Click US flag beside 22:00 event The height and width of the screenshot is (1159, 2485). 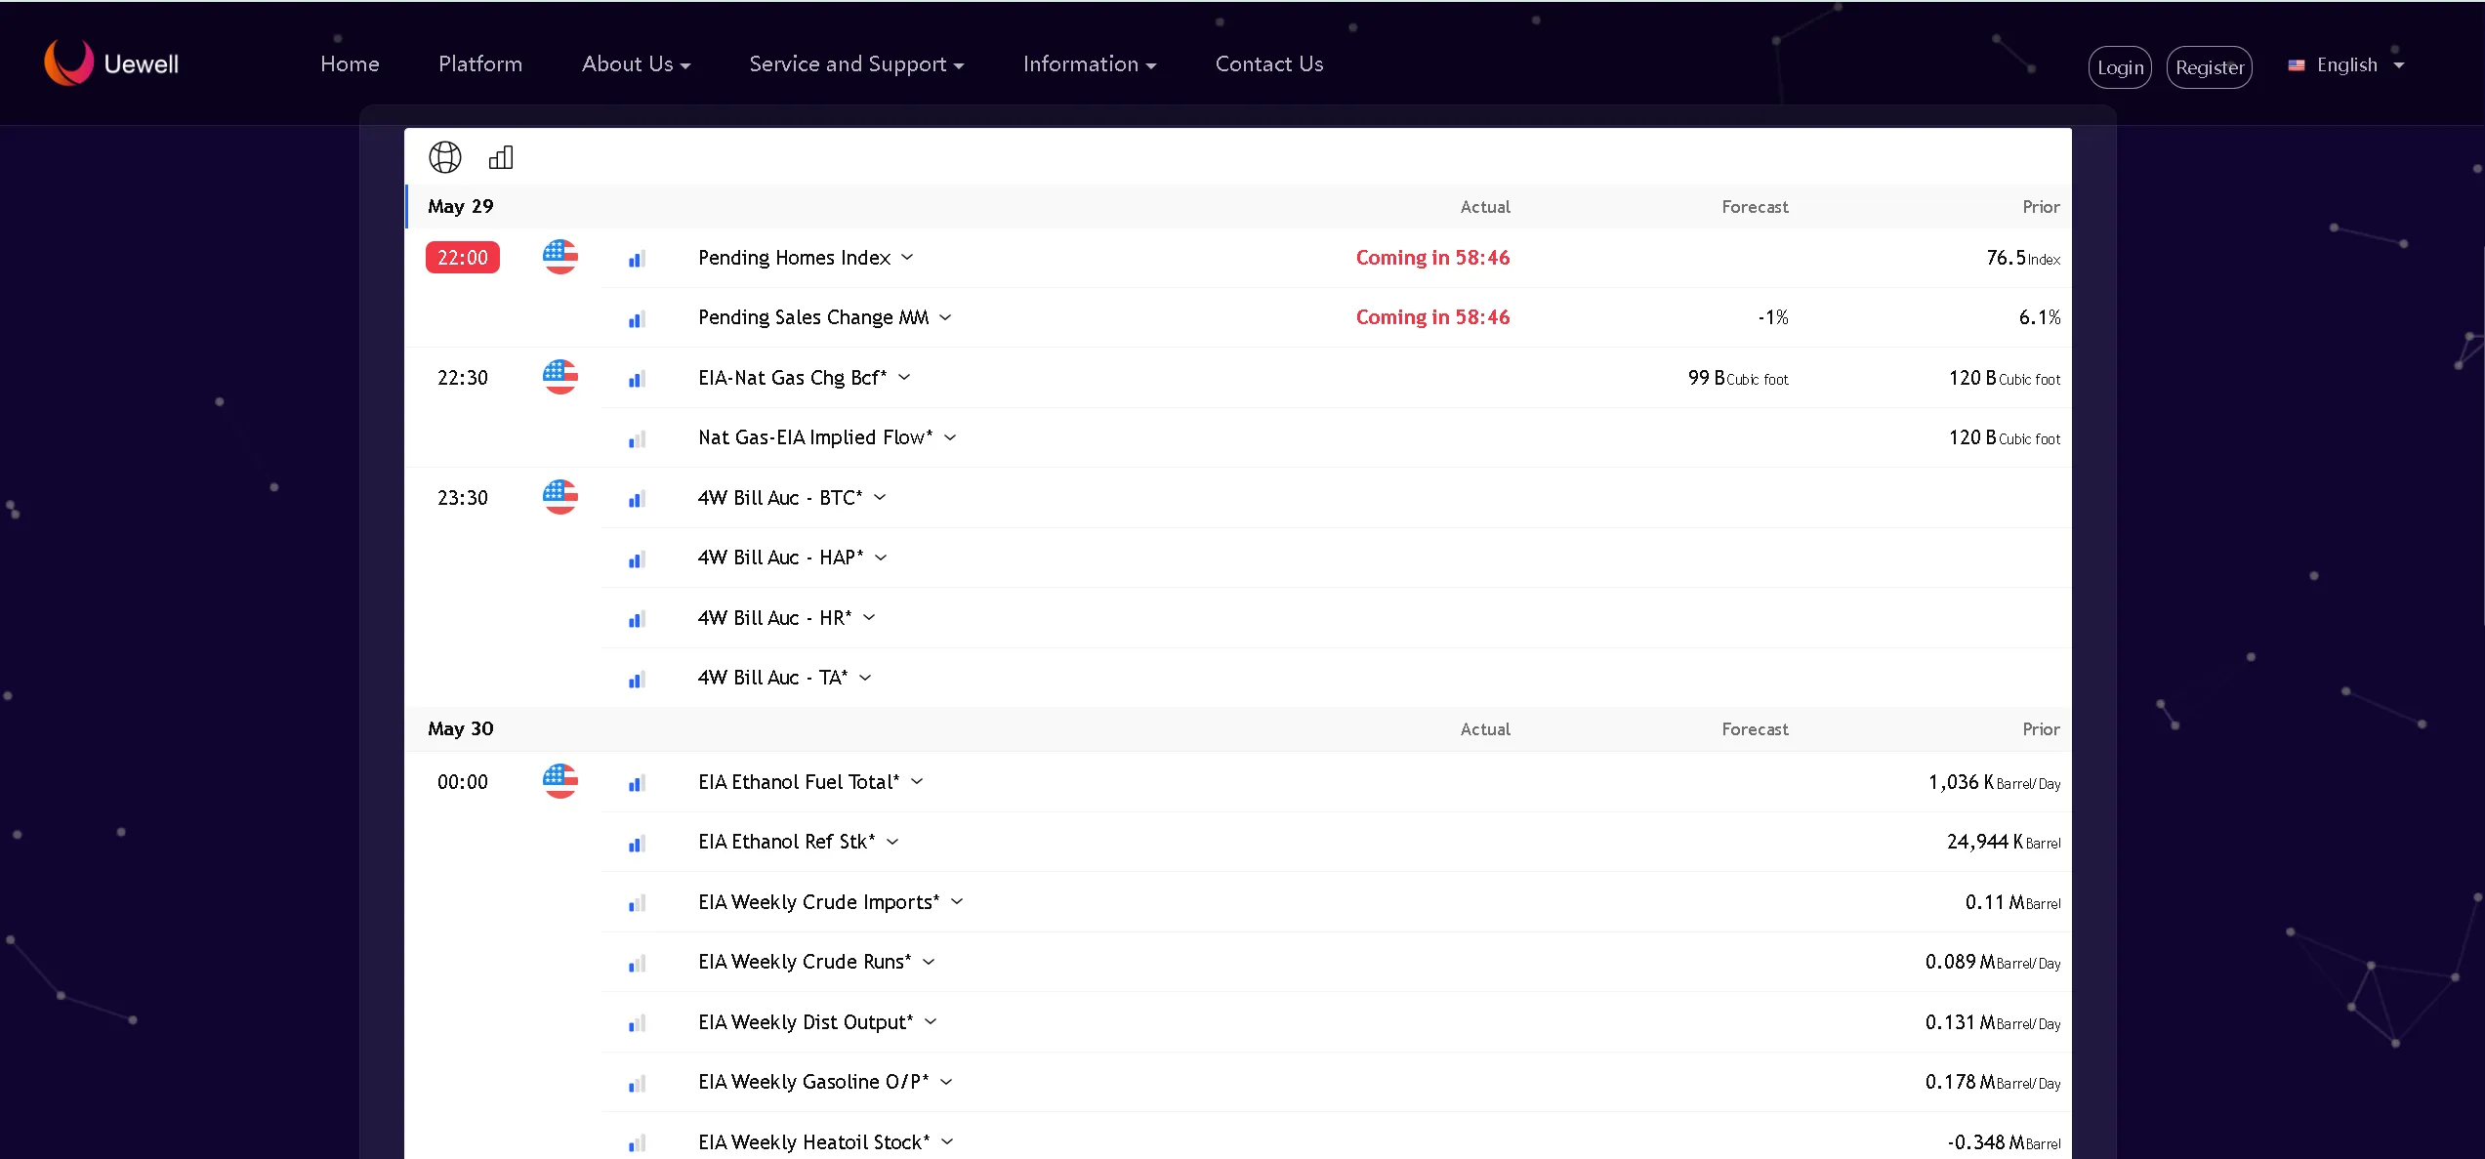coord(559,257)
